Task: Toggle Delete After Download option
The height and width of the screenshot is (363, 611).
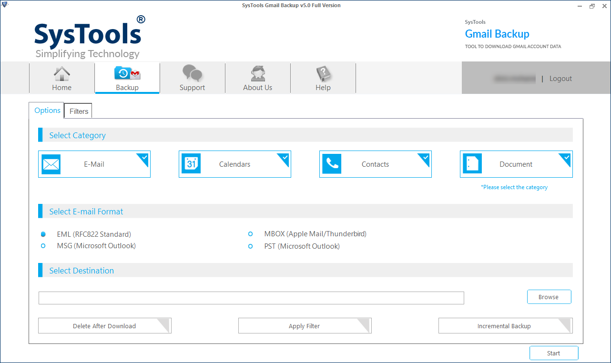Action: tap(104, 326)
